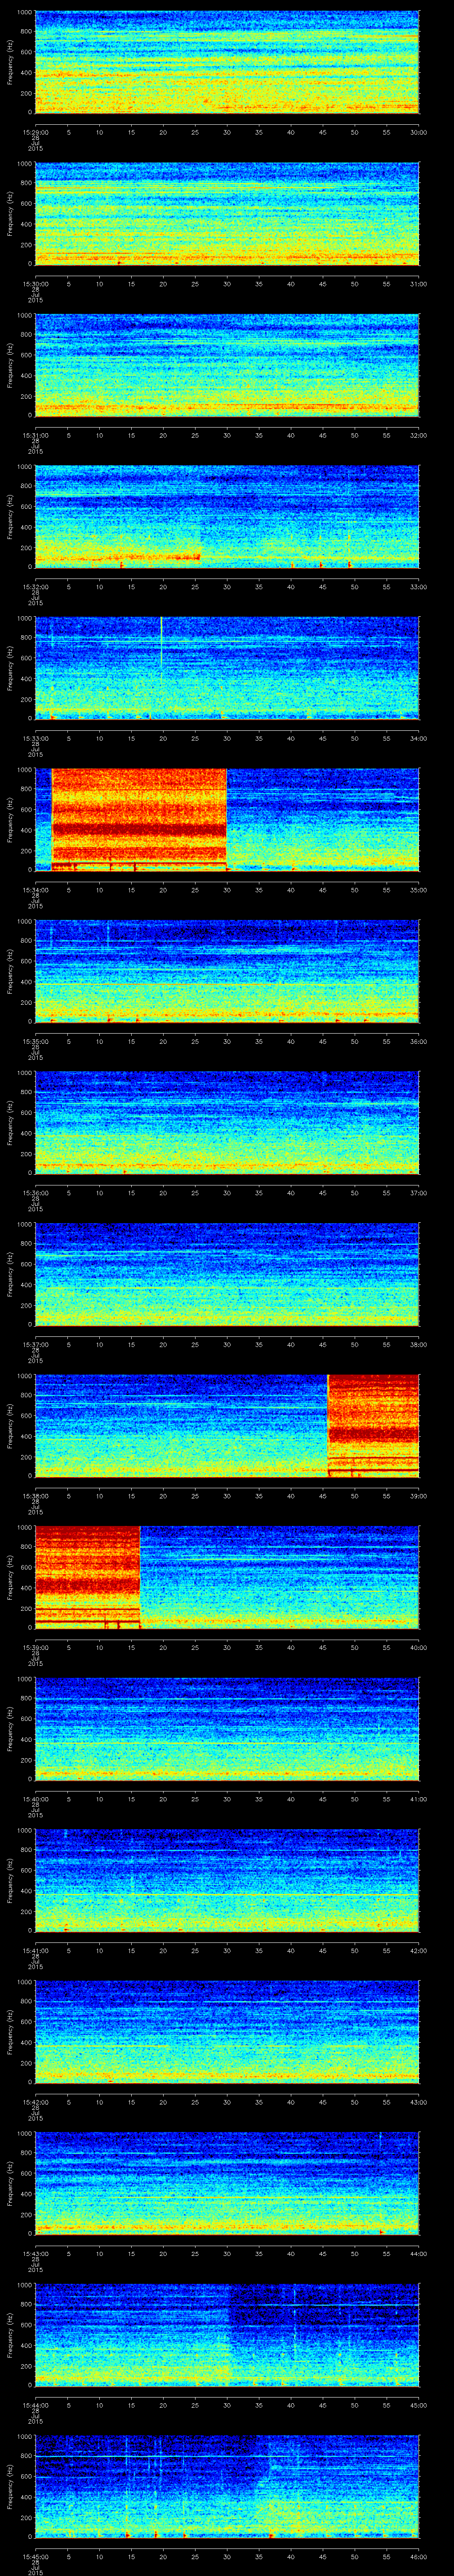Click the '15:34:00' start time label

point(36,890)
